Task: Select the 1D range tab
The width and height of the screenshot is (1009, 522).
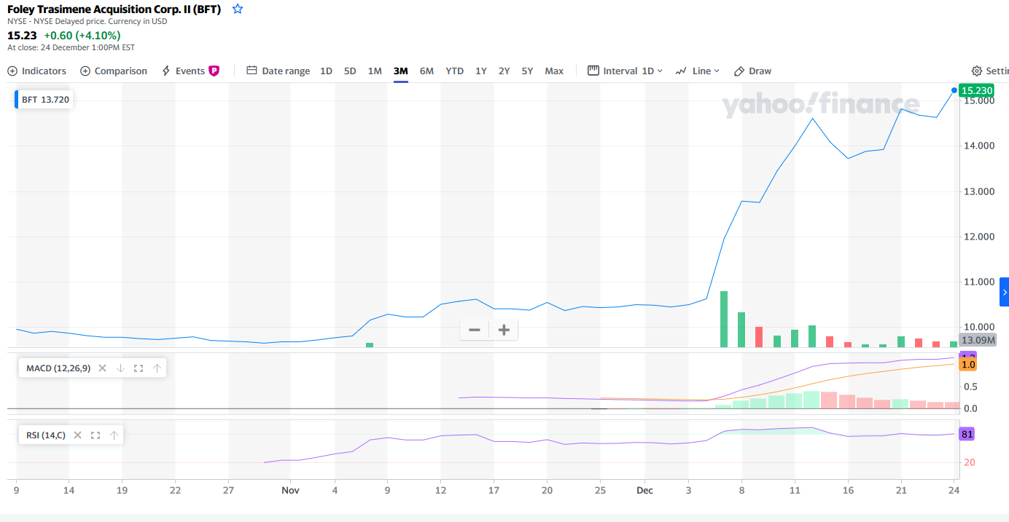Action: (x=326, y=71)
